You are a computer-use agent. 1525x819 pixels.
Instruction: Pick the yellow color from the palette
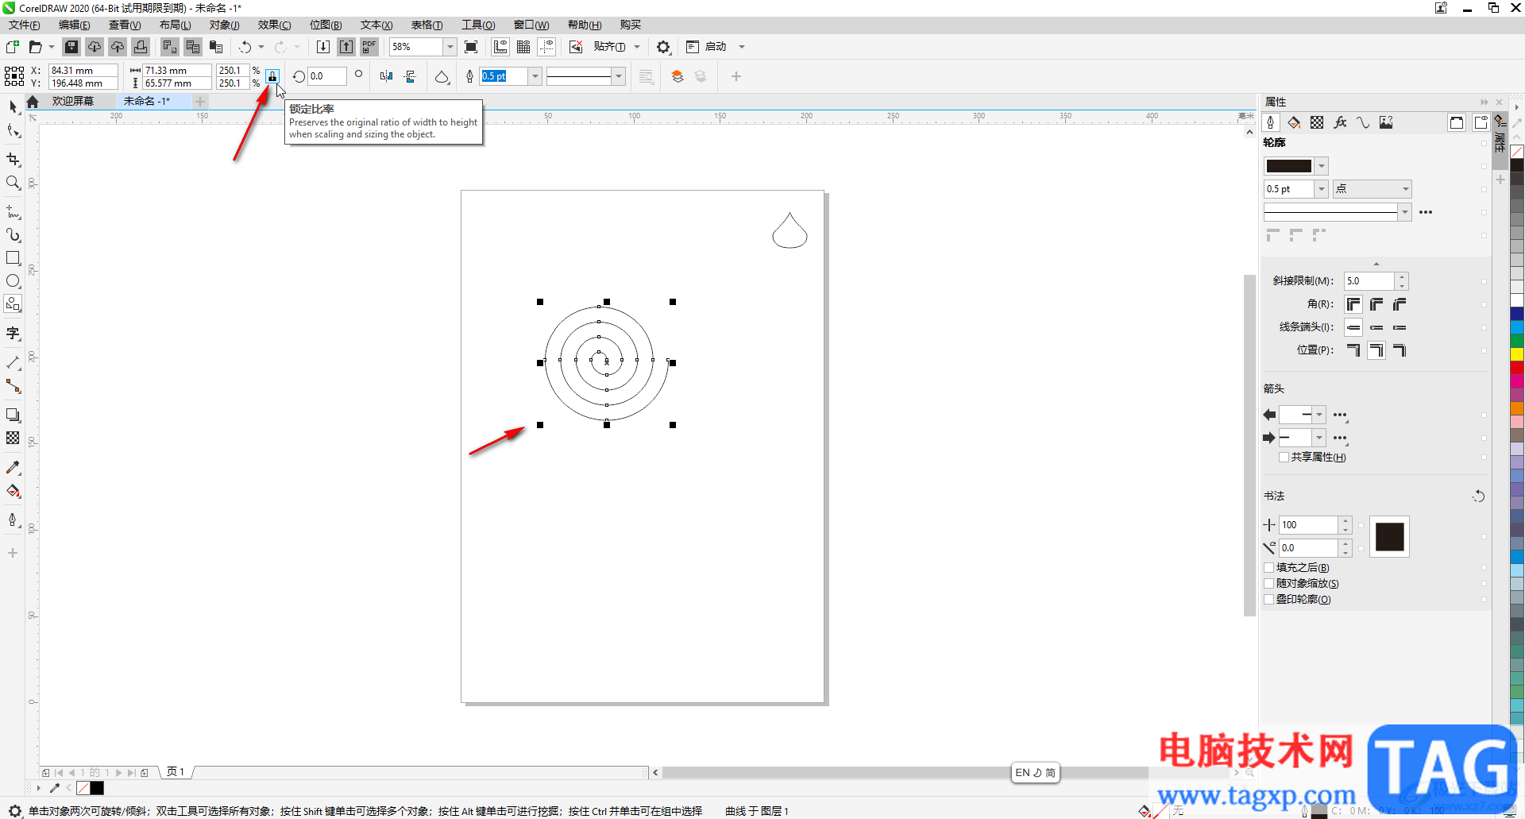click(x=1517, y=354)
